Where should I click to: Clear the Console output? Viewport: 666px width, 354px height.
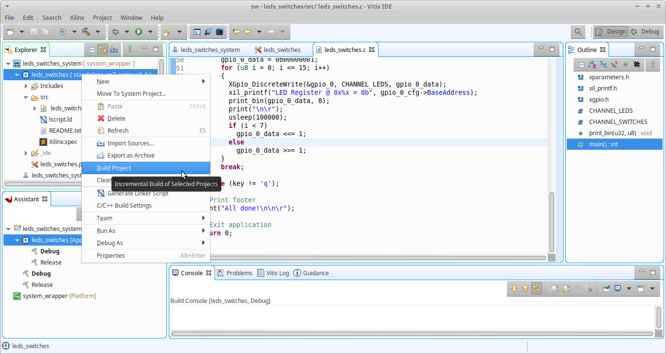click(588, 288)
